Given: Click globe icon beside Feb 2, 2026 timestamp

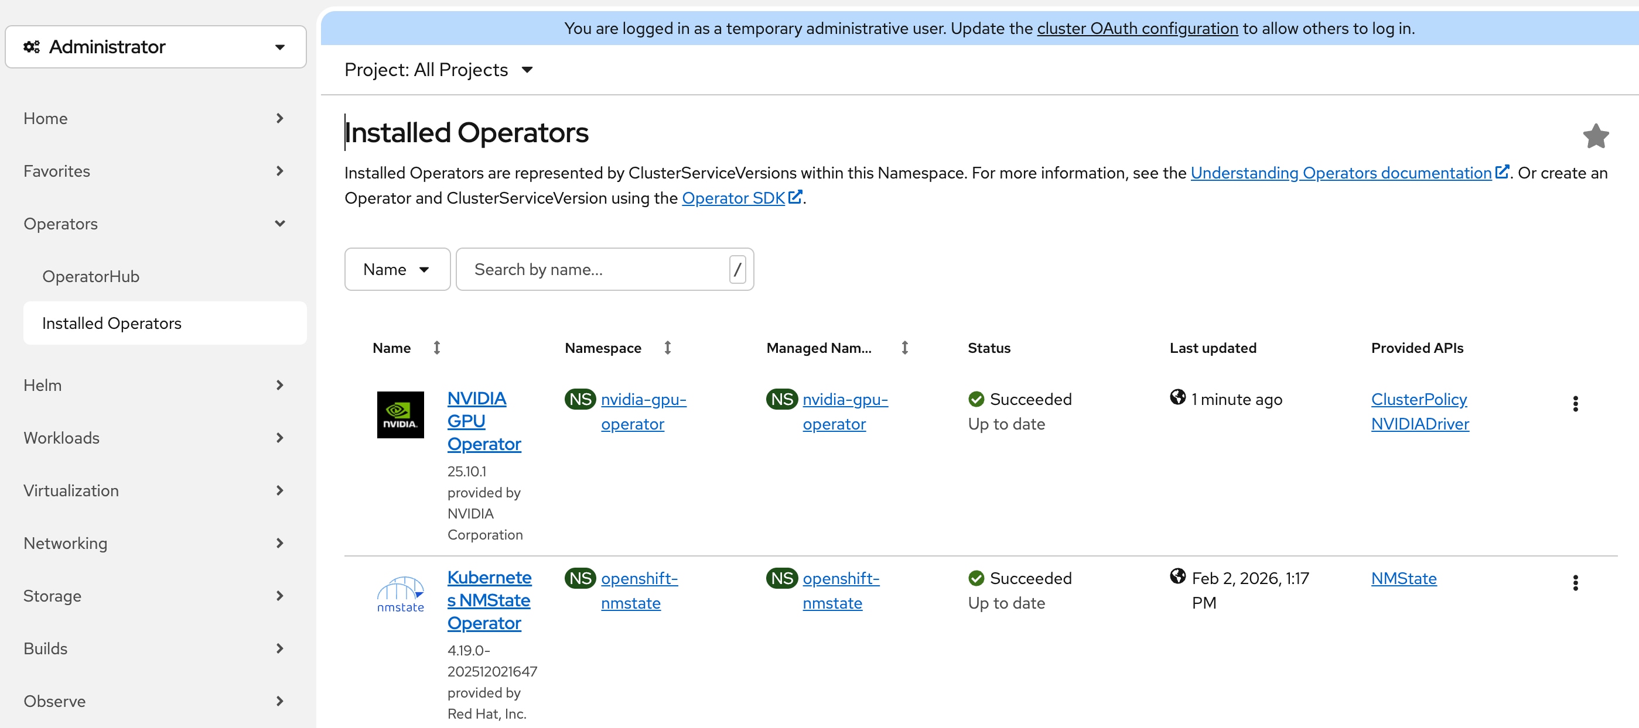Looking at the screenshot, I should [x=1178, y=576].
